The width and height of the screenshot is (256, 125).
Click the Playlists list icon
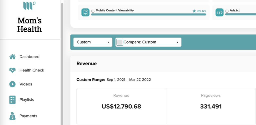point(12,100)
